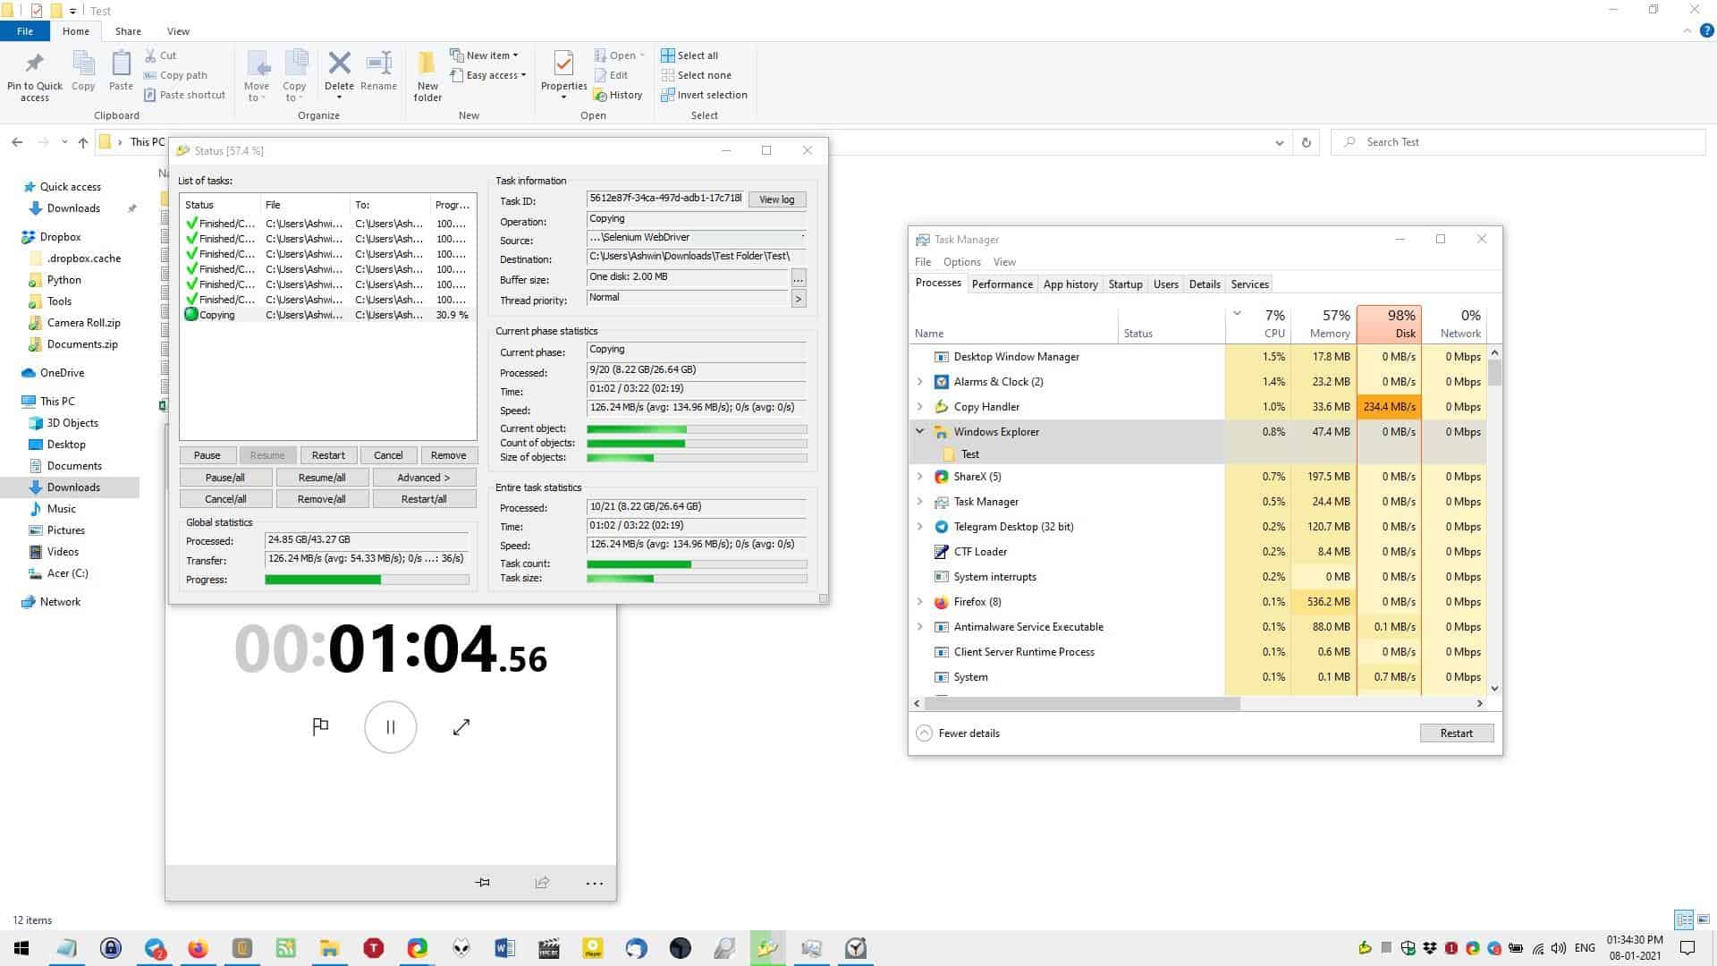Click the Explorer Back arrow
The image size is (1717, 966).
pyautogui.click(x=17, y=142)
